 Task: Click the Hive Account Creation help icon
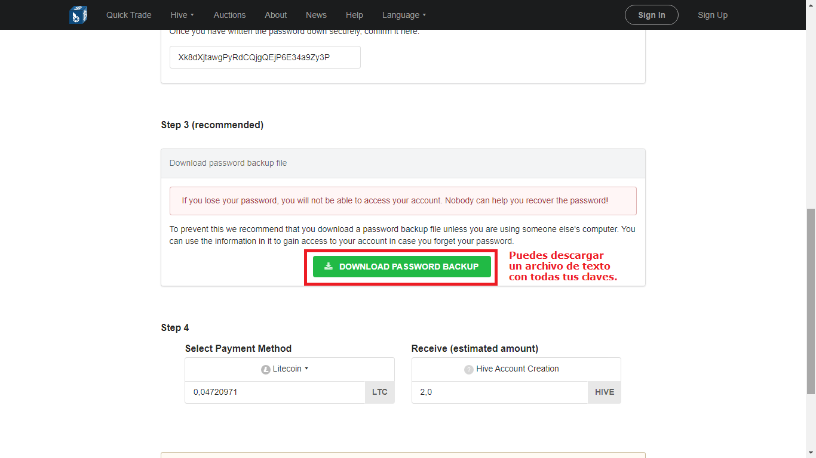tap(469, 370)
